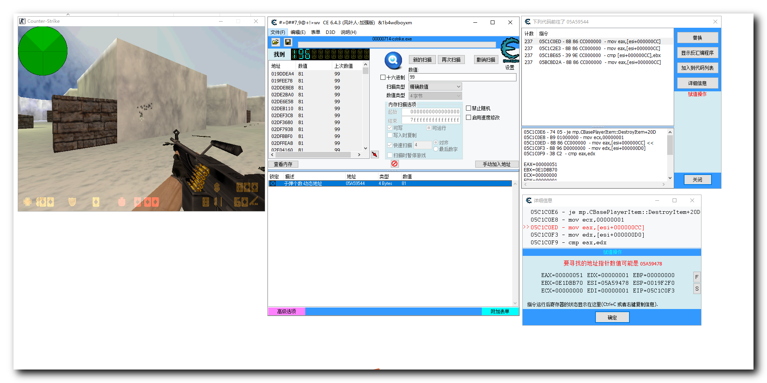Clear the address list with the red prohibition icon
Screen dimensions: 767x383
pyautogui.click(x=395, y=164)
